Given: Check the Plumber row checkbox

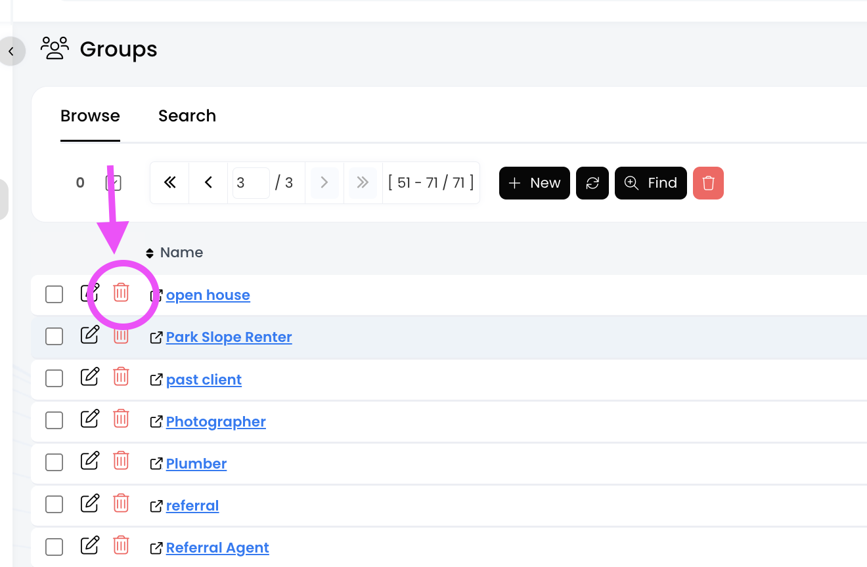Looking at the screenshot, I should [55, 463].
